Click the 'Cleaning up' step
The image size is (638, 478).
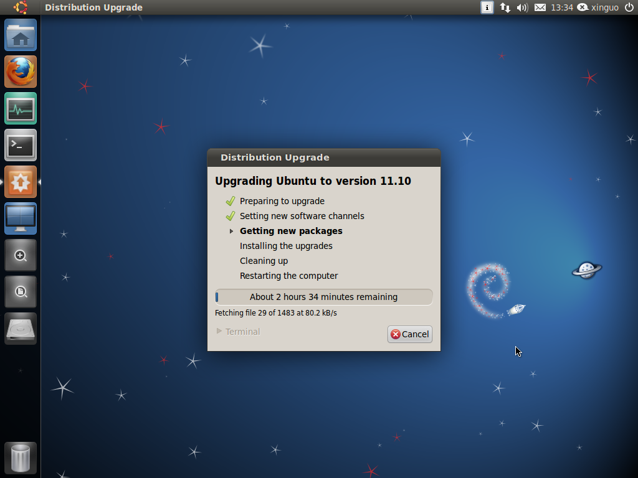pos(264,261)
